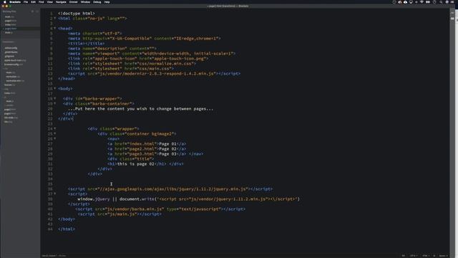Click the white cloud upload icon in menu bar
Image resolution: width=458 pixels, height=258 pixels.
click(x=406, y=1)
